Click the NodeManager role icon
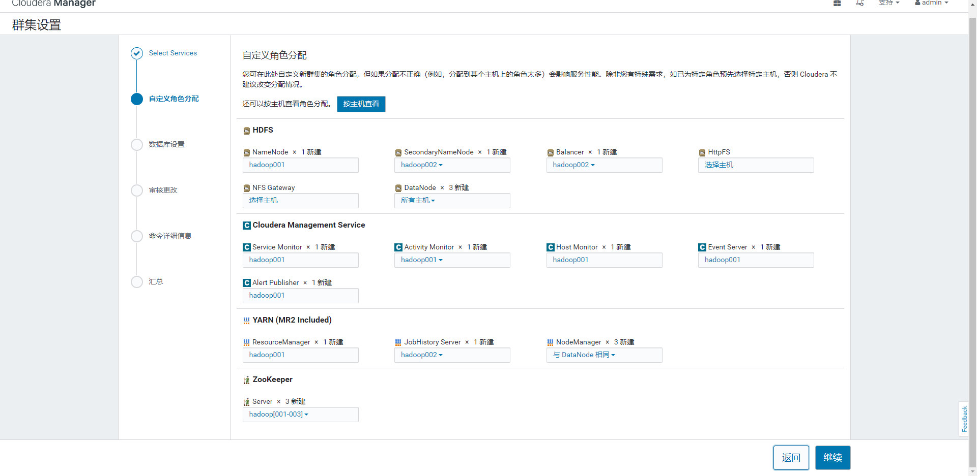 (x=550, y=342)
